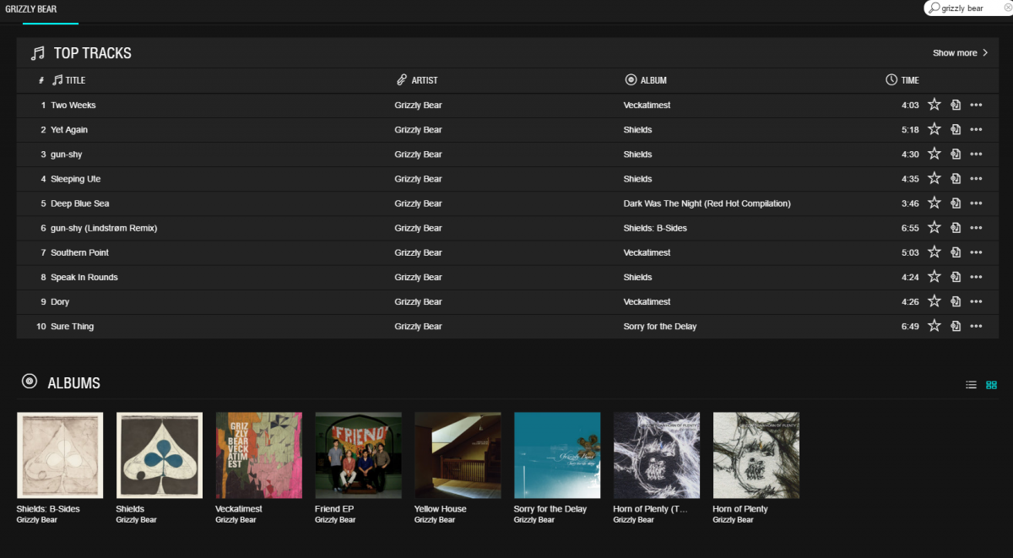
Task: Click Show more for top tracks
Action: (x=960, y=52)
